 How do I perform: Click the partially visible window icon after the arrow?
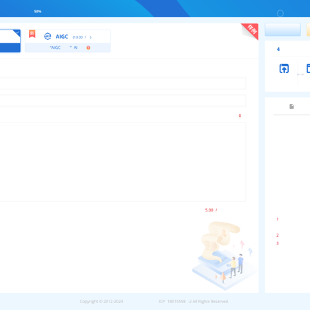(309, 68)
